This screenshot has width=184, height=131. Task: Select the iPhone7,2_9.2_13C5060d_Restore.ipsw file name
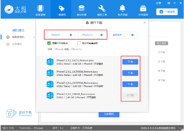[x=77, y=72]
